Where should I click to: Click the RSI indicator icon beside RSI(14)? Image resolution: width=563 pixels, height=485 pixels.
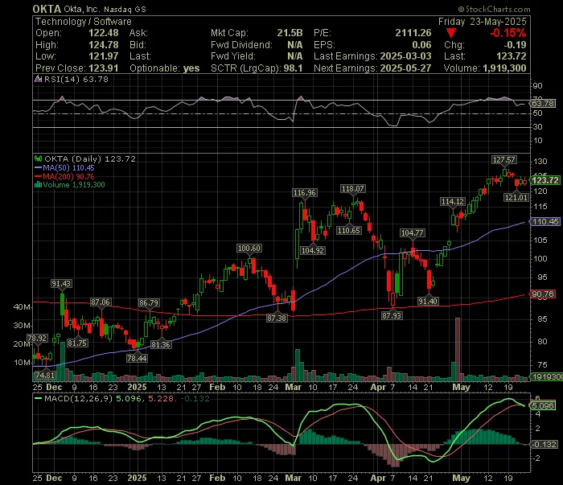(38, 79)
